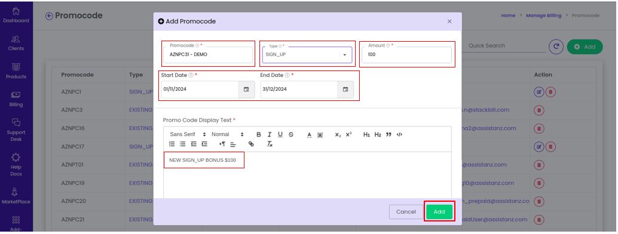
Task: Click the End Date field showing 31/12/2024
Action: [299, 90]
